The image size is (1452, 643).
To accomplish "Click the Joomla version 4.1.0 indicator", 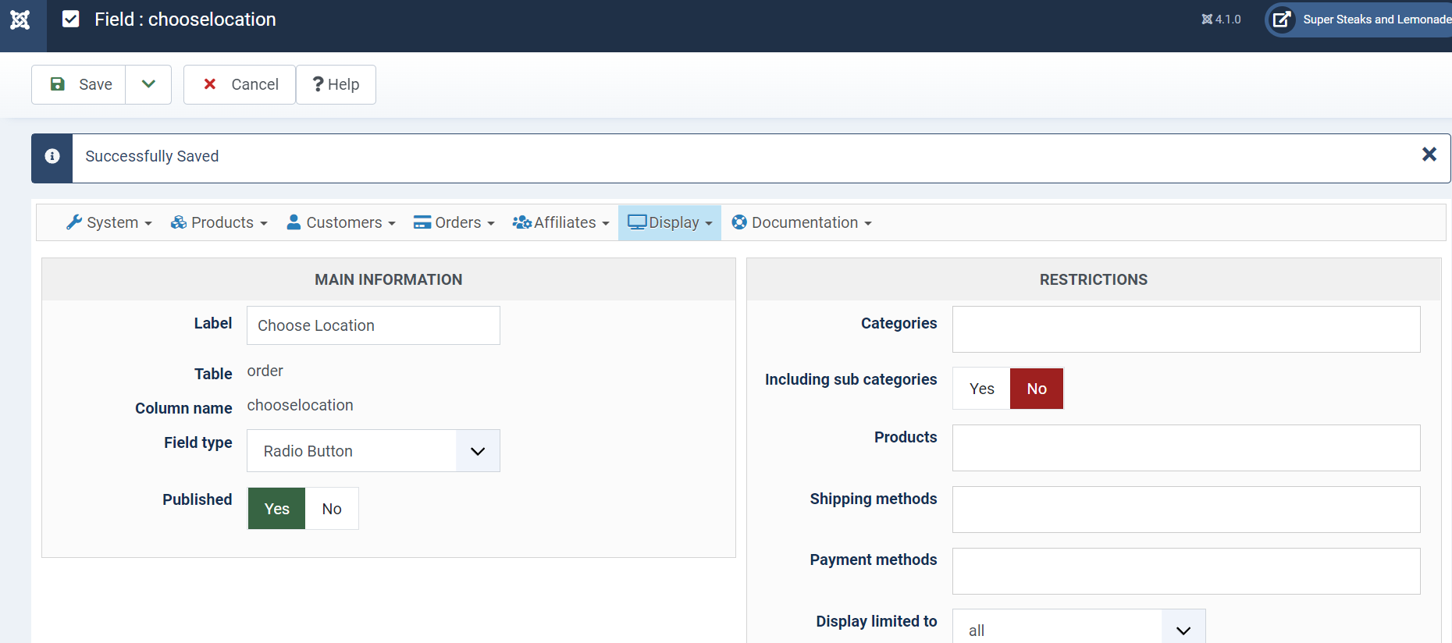I will tap(1221, 20).
